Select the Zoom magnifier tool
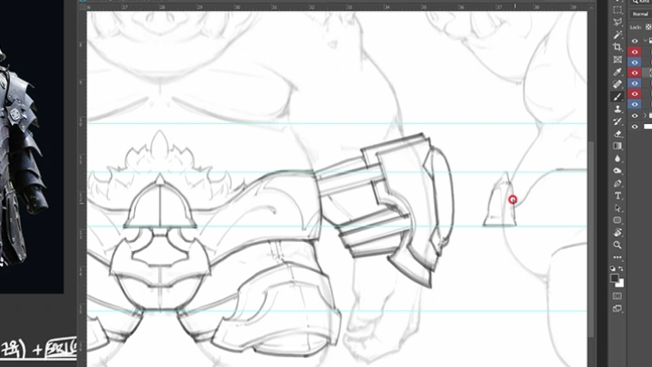 coord(618,245)
